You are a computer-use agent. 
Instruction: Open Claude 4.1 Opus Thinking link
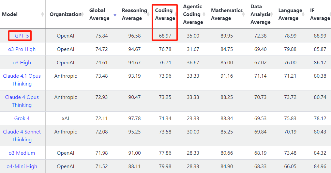tap(22, 80)
